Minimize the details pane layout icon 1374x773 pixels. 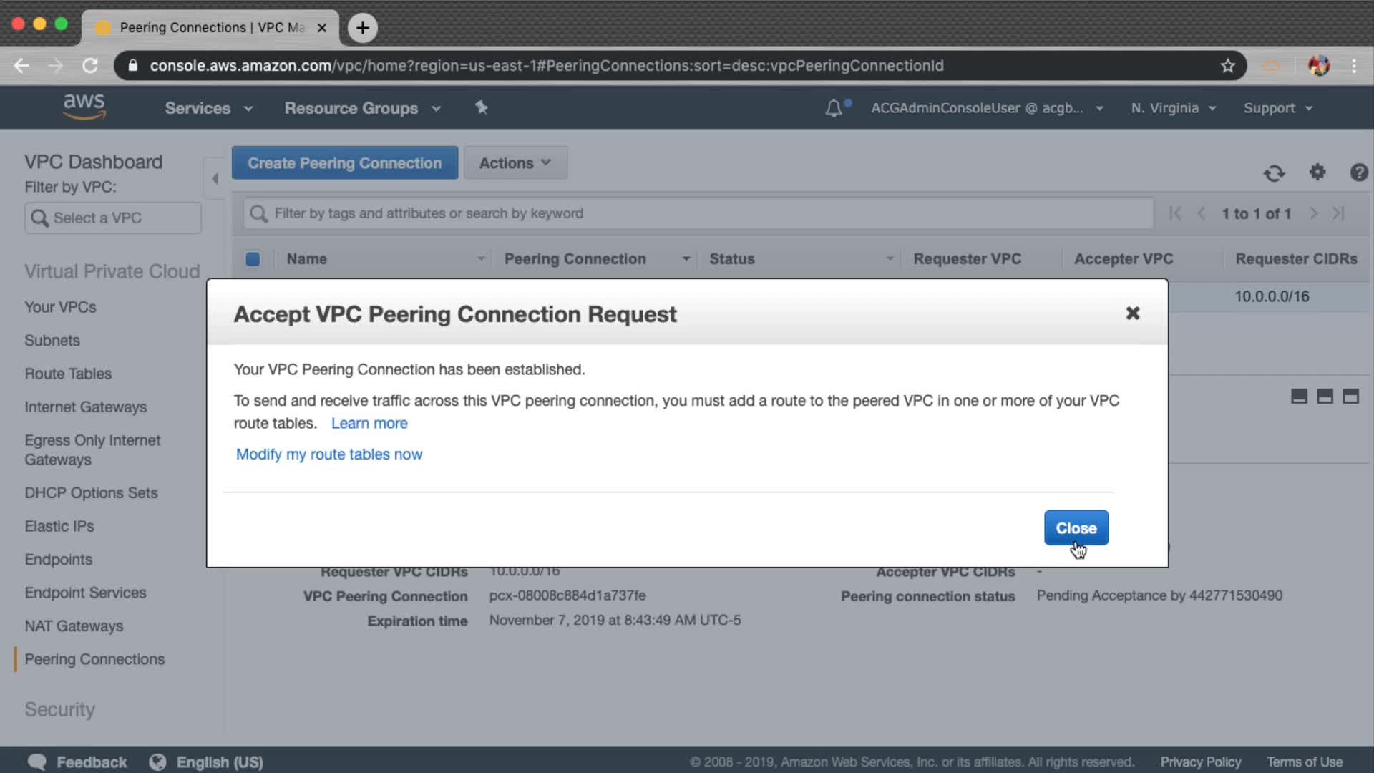(x=1299, y=397)
